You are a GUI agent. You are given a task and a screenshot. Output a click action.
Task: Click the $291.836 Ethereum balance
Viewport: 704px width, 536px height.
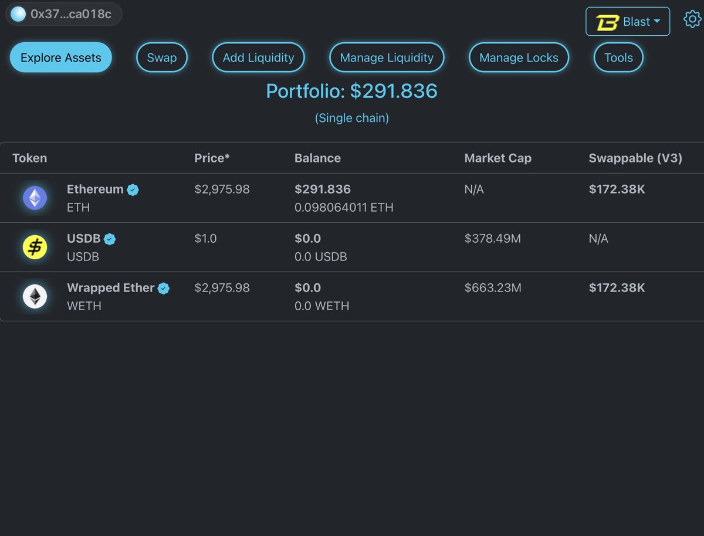323,189
